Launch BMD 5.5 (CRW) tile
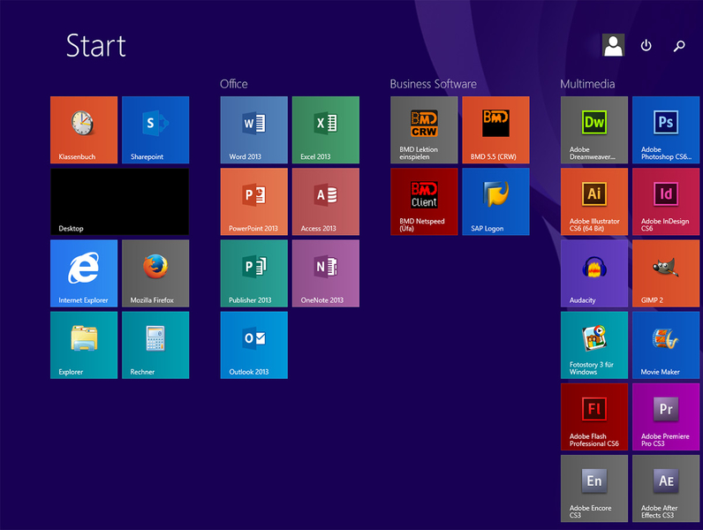This screenshot has height=530, width=703. (495, 130)
